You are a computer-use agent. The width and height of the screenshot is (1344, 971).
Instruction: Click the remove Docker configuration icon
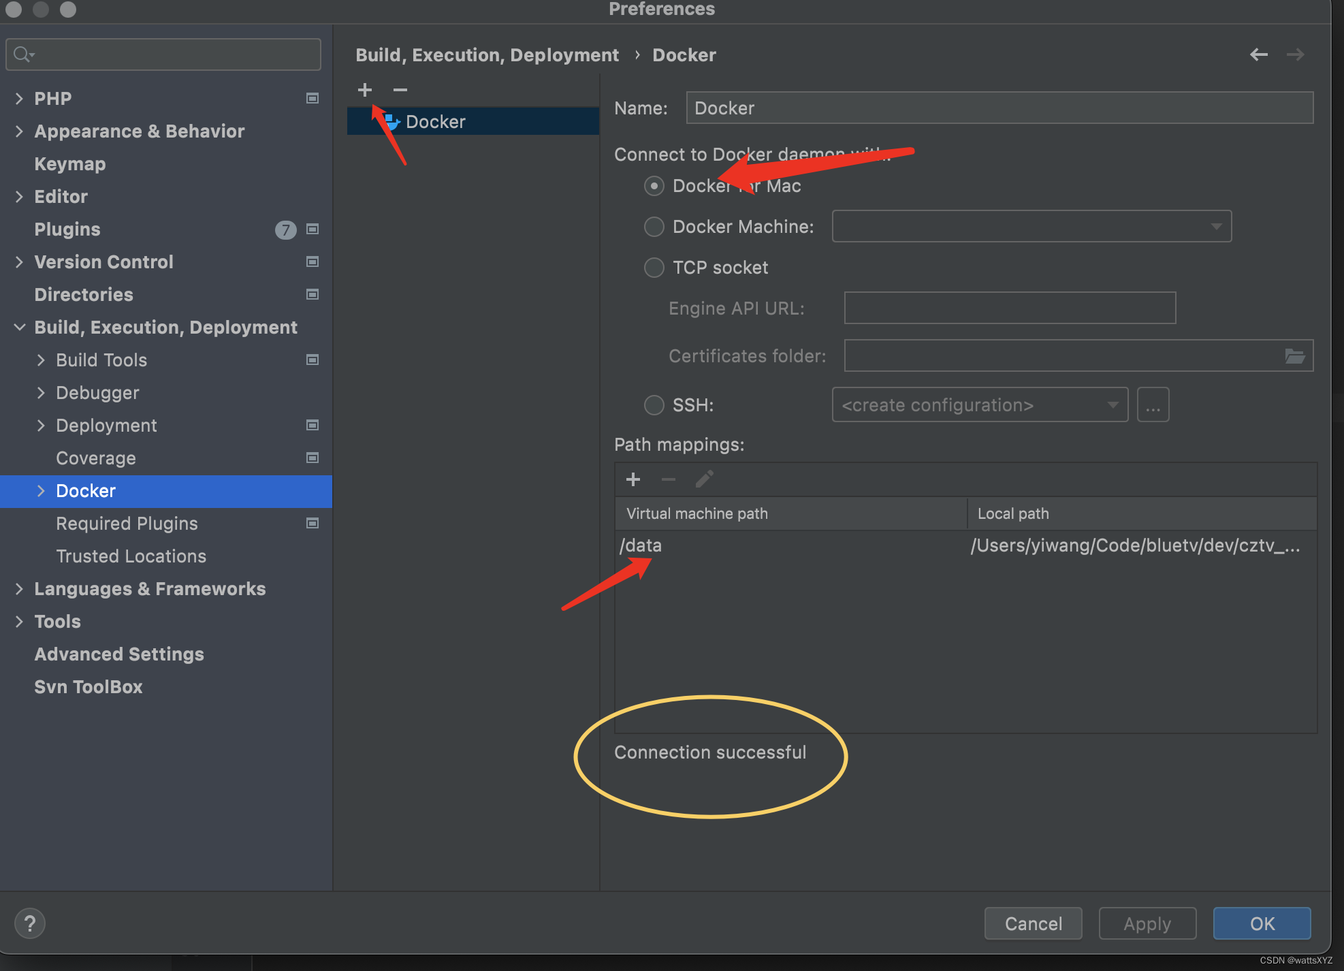click(398, 90)
